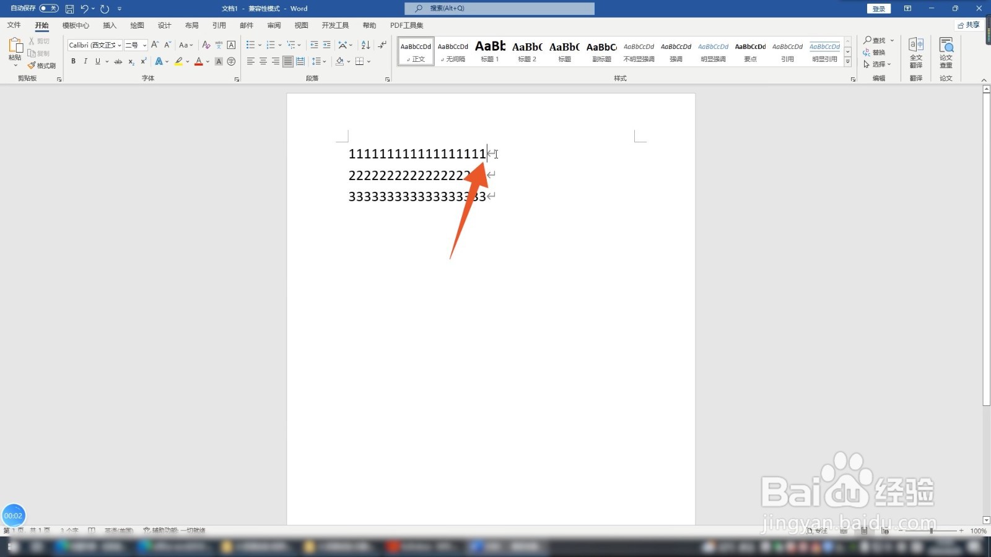Apply the Heading 2 (标题 2) style

click(x=527, y=51)
